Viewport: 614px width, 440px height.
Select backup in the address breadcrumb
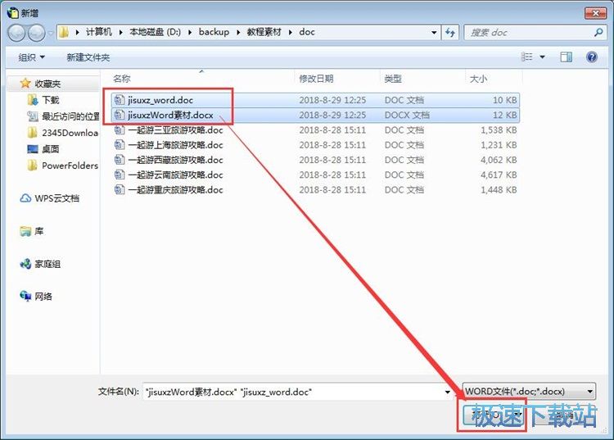click(214, 32)
